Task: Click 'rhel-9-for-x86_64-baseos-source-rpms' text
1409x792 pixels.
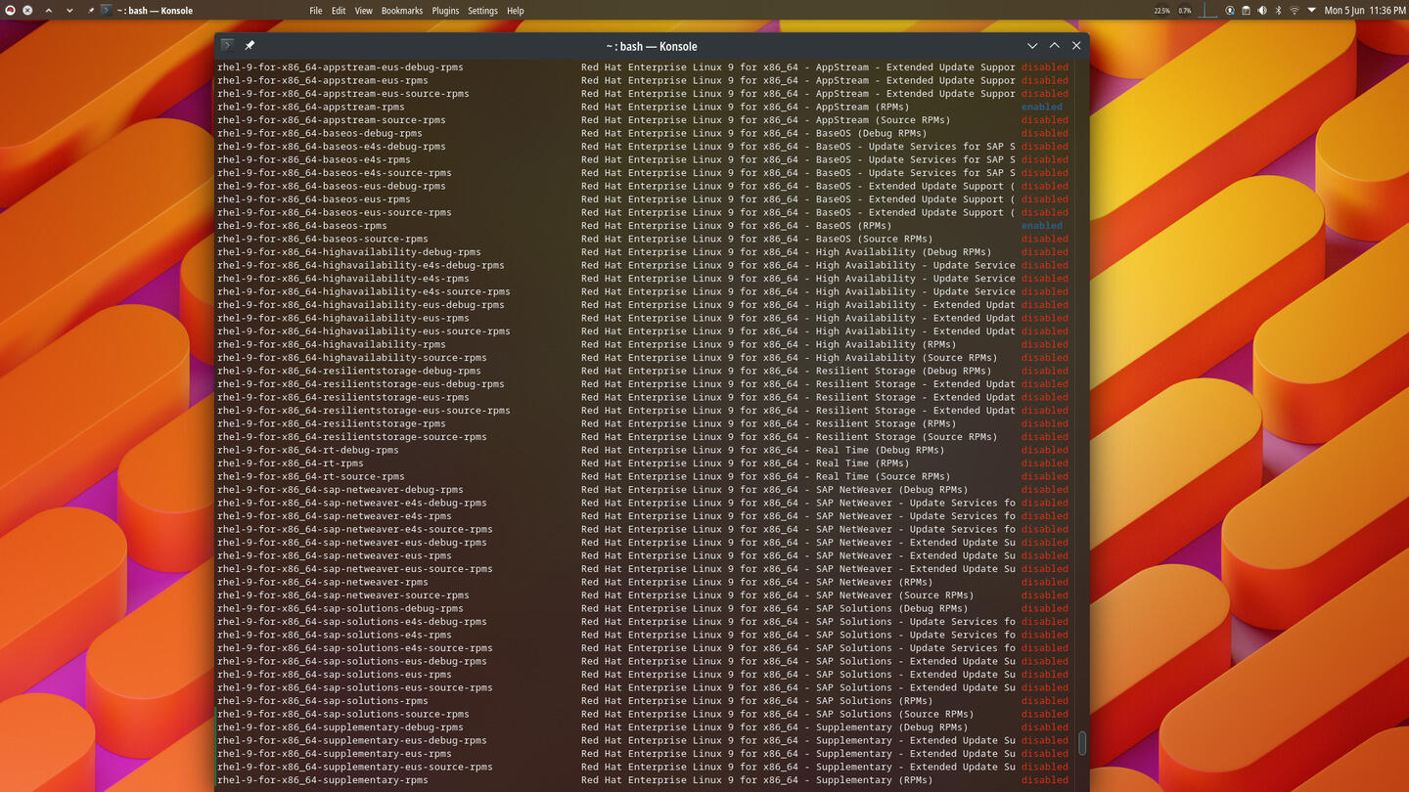Action: [323, 239]
